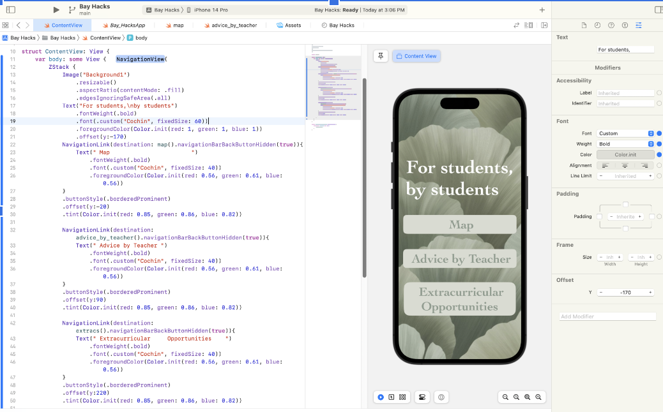Toggle the Line Limit modifier indicator
This screenshot has height=412, width=663.
point(659,176)
